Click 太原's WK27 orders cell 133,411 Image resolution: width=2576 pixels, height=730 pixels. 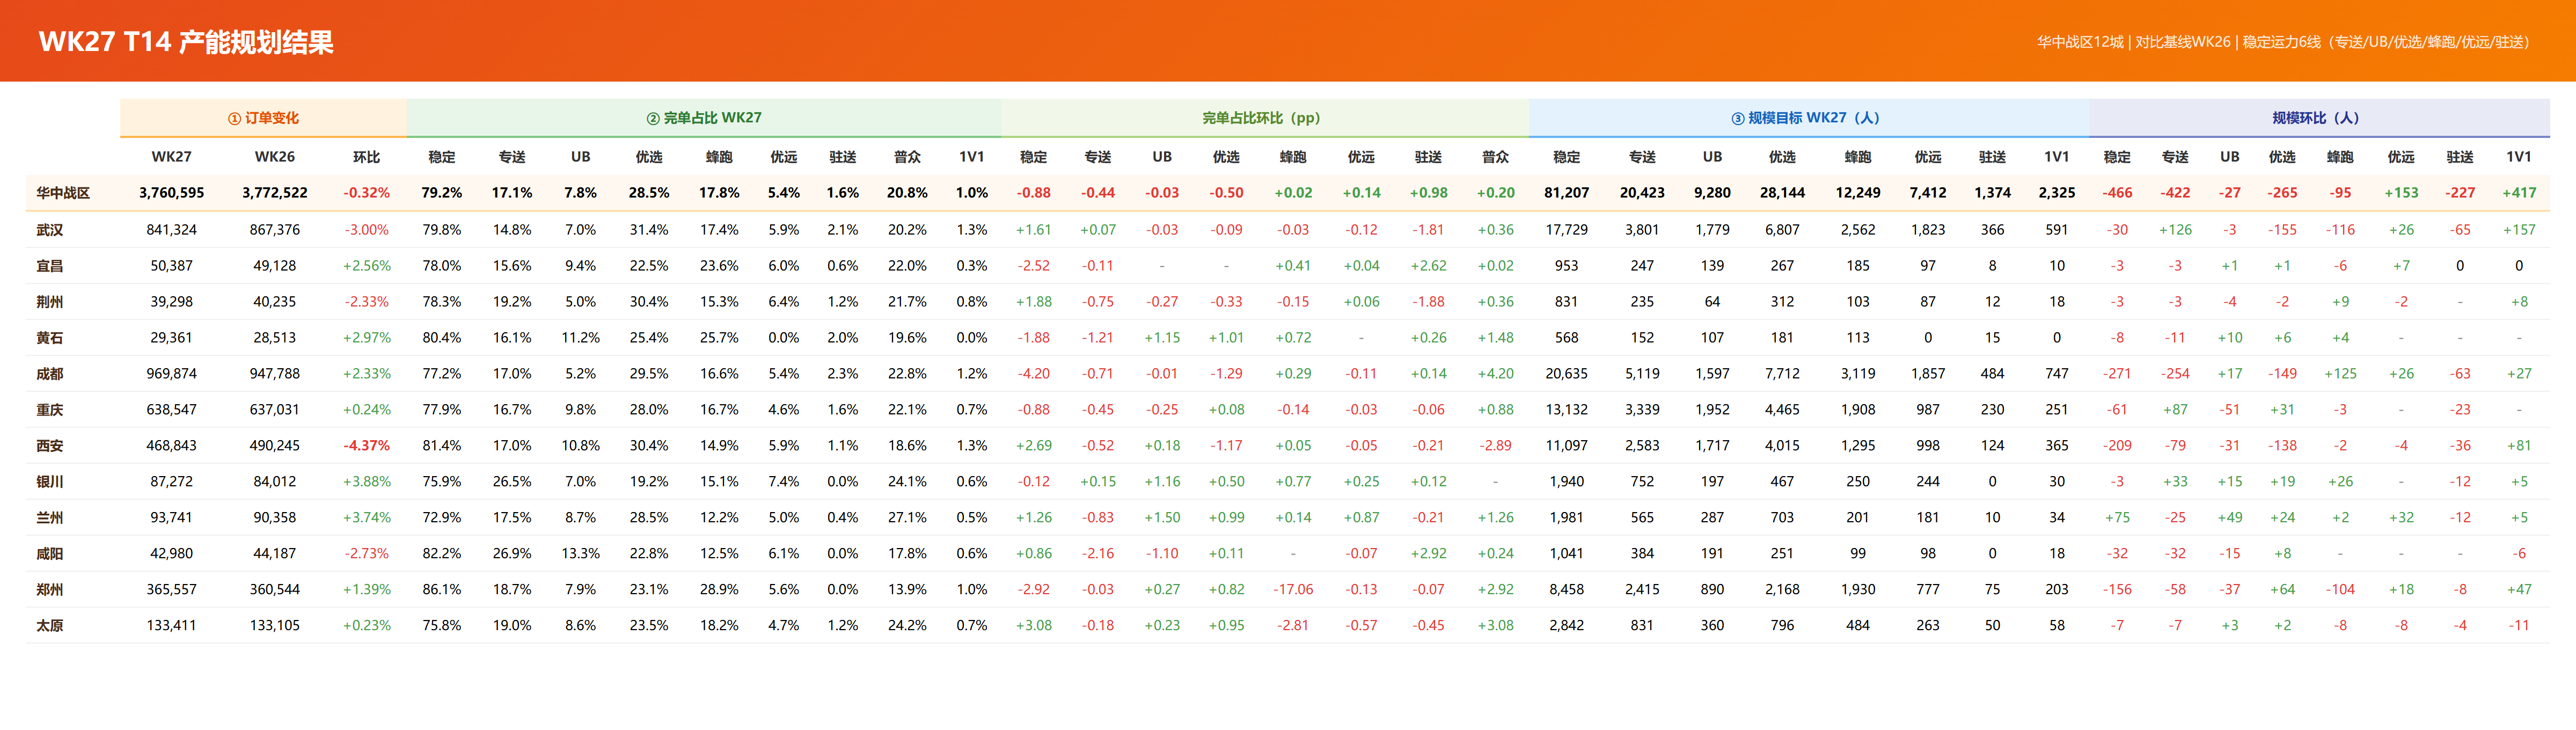click(172, 626)
